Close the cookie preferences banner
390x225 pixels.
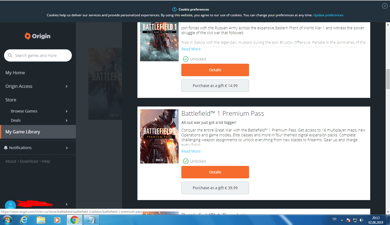point(385,6)
